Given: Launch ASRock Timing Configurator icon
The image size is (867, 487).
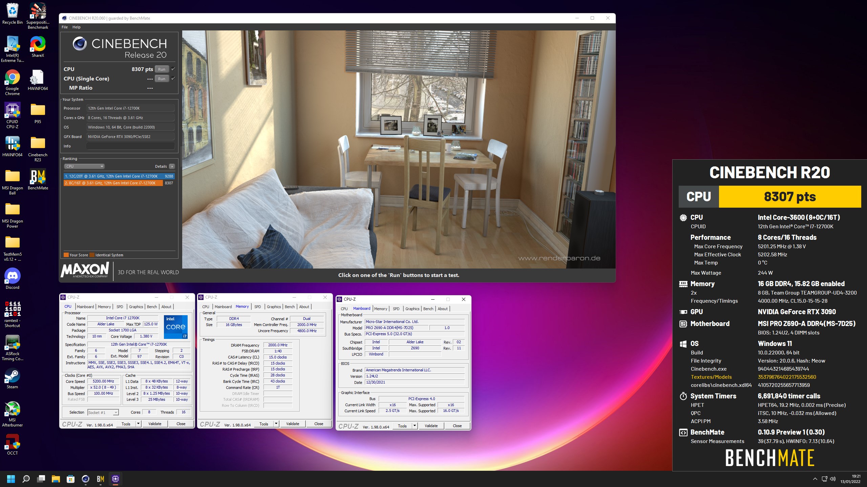Looking at the screenshot, I should coord(13,348).
